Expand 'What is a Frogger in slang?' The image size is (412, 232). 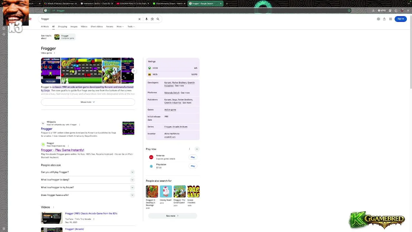pyautogui.click(x=88, y=180)
